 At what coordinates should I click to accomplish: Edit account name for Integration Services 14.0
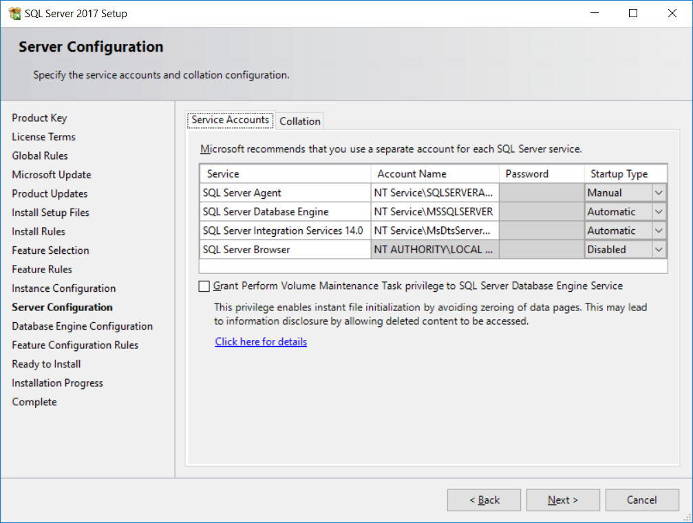[435, 231]
